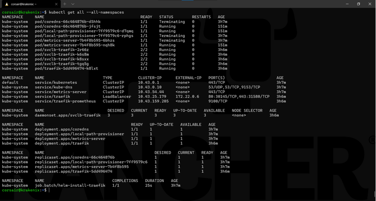Select the corsair@krakenix terminal tab
This screenshot has height=201, width=376.
pyautogui.click(x=31, y=4)
